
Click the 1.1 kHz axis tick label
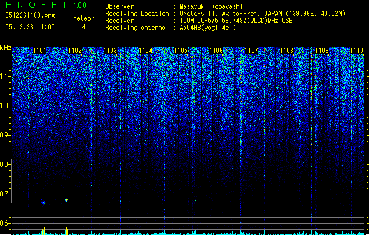[5, 76]
